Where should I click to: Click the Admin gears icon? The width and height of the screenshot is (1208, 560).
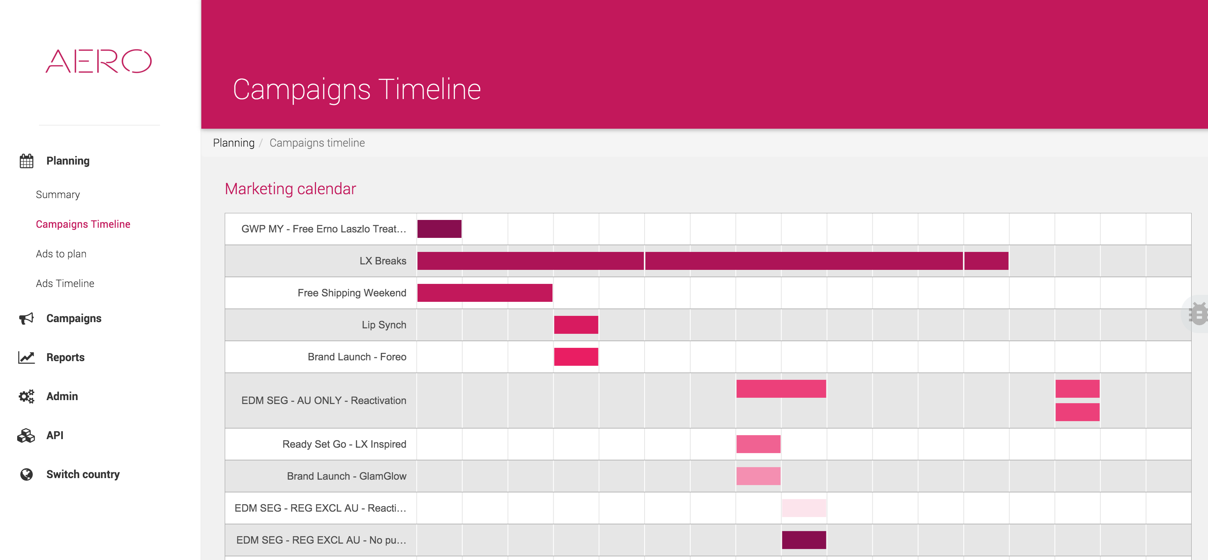[x=26, y=396]
